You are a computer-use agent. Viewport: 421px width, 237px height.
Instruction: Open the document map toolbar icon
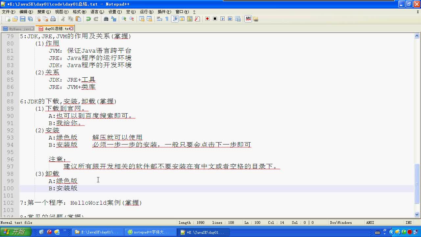pyautogui.click(x=190, y=19)
